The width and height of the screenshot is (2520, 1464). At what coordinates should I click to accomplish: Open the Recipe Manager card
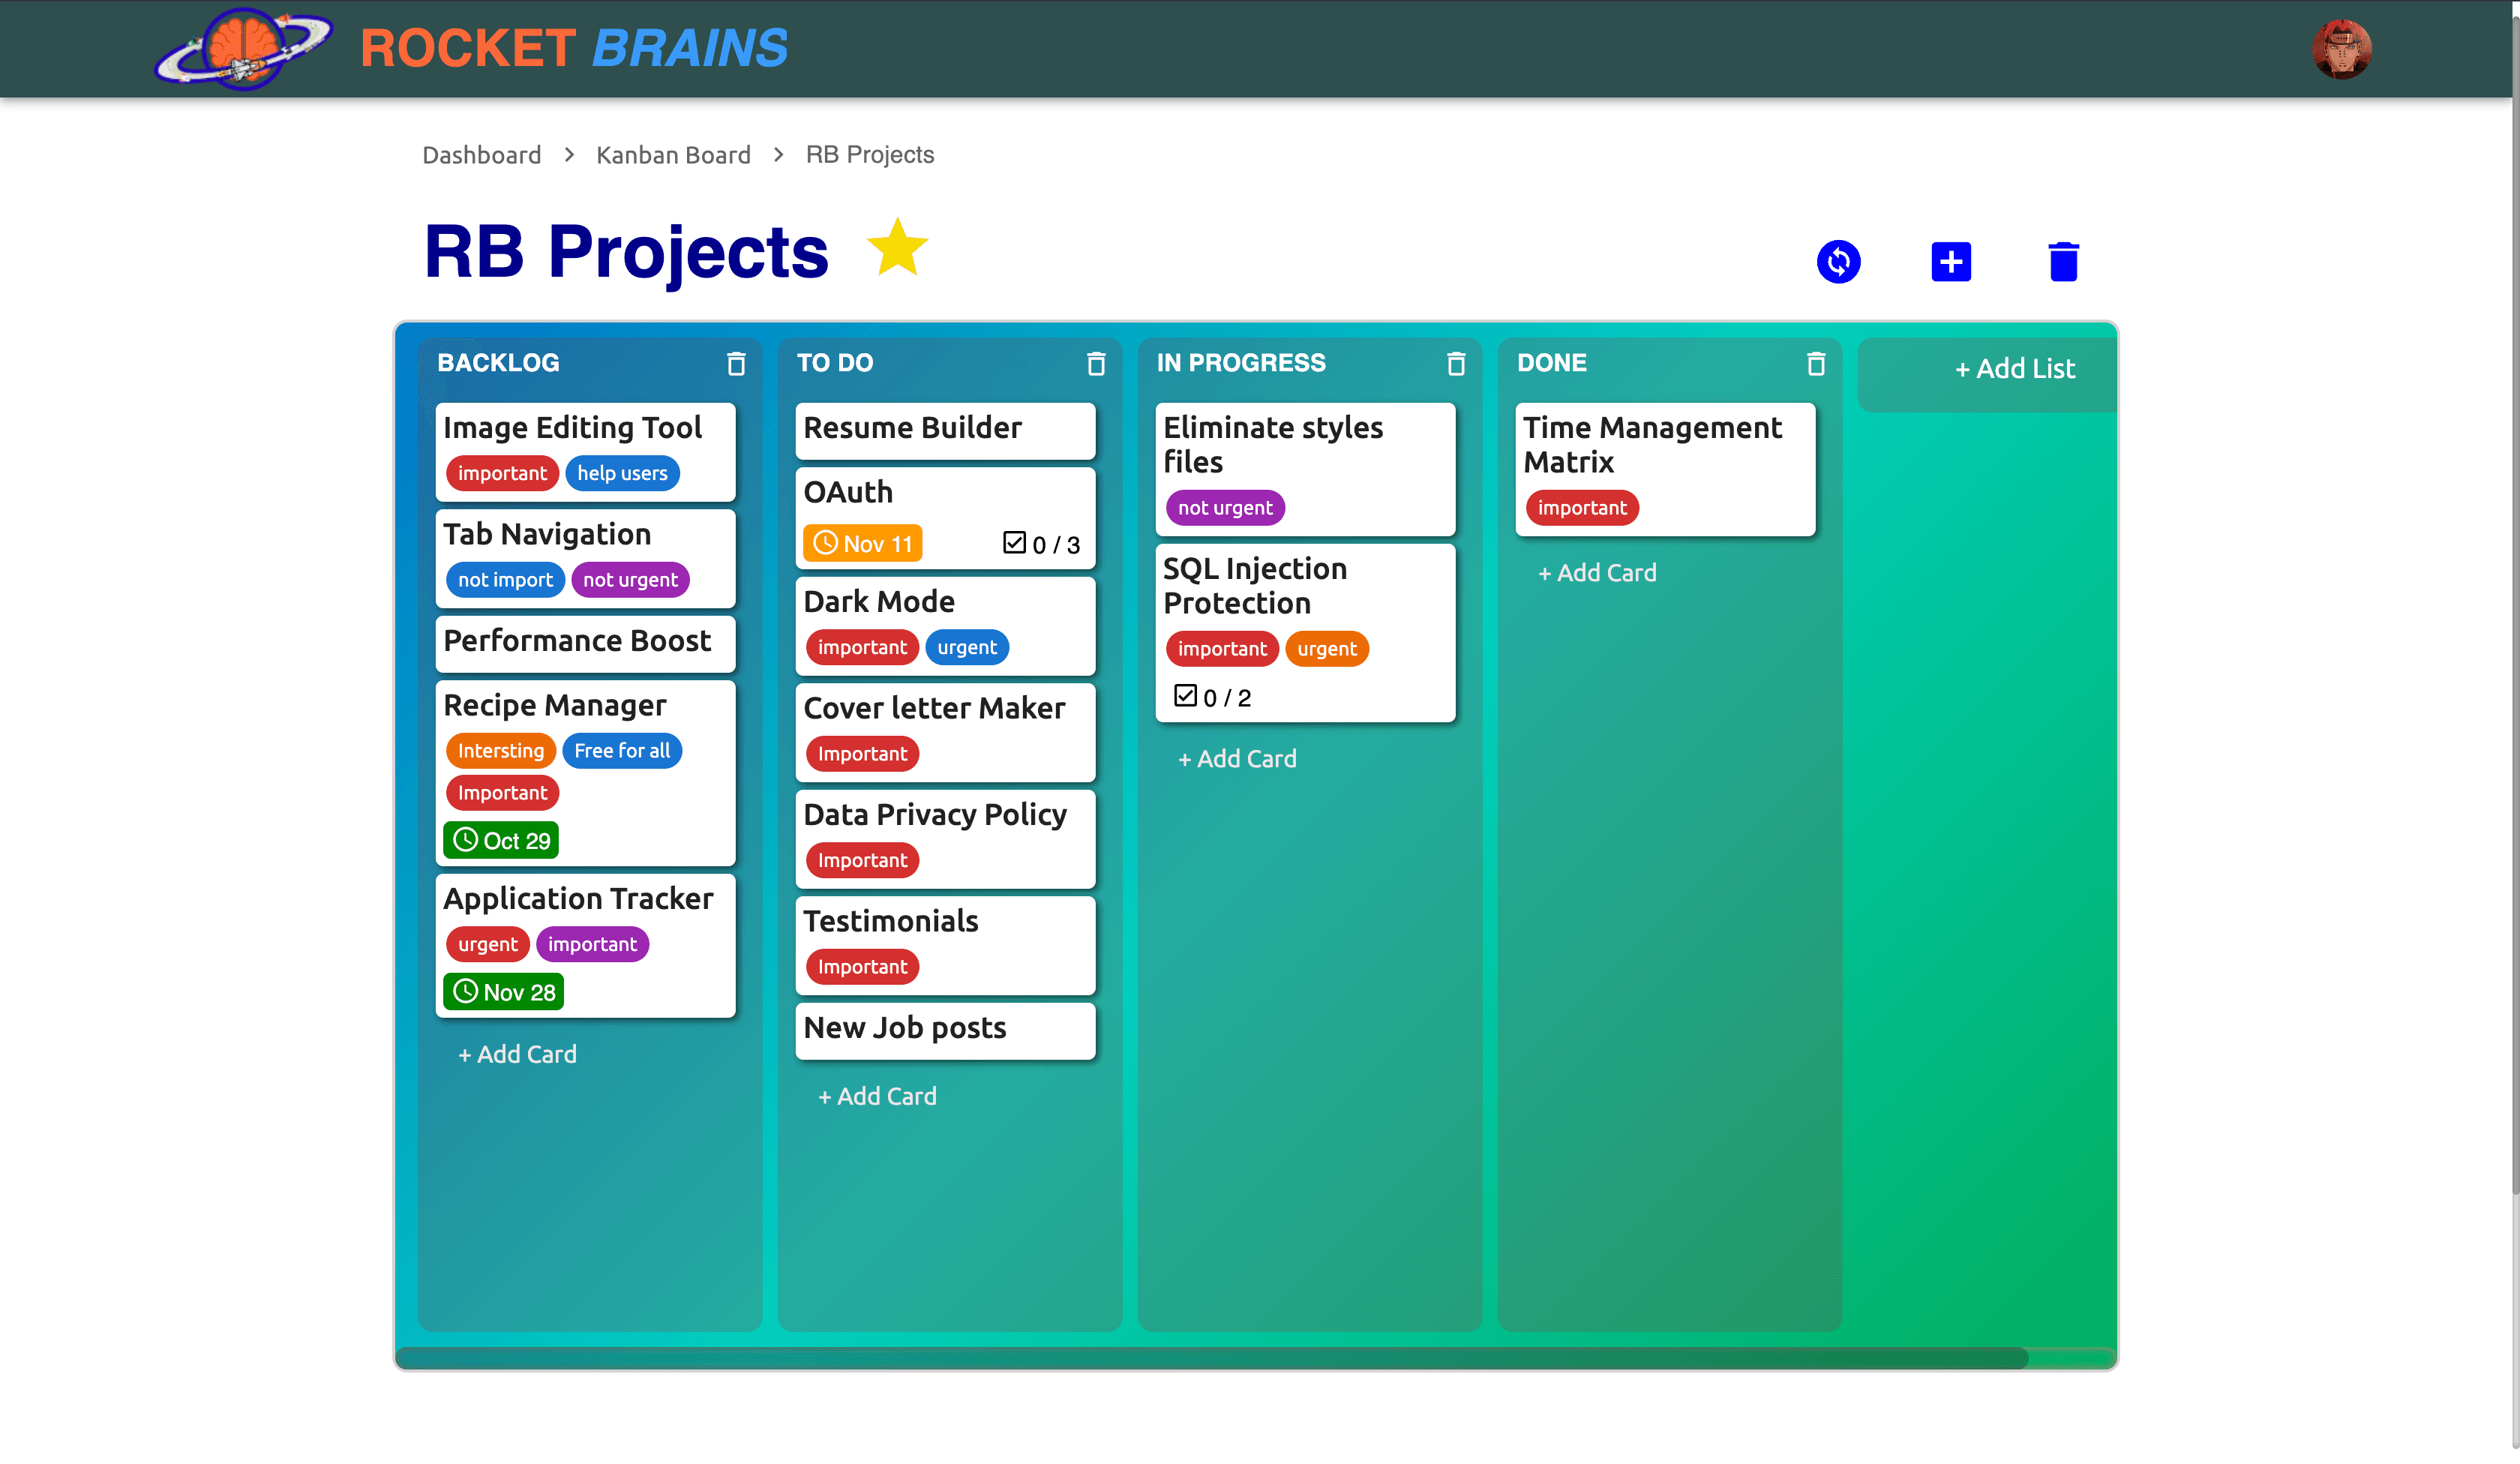click(585, 772)
